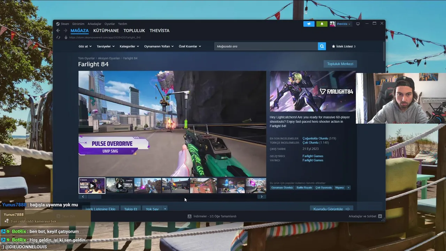
Task: Click the Farlight 84 header artwork
Action: (313, 91)
